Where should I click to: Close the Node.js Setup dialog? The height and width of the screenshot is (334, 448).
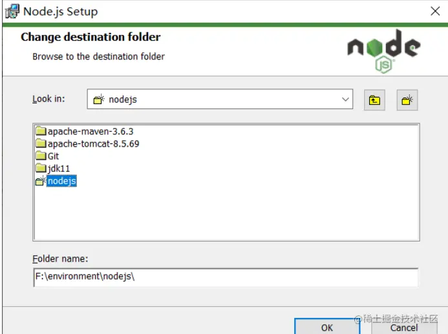435,11
